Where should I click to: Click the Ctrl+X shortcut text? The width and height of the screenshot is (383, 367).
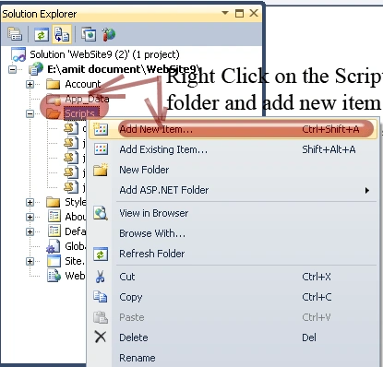tap(317, 277)
